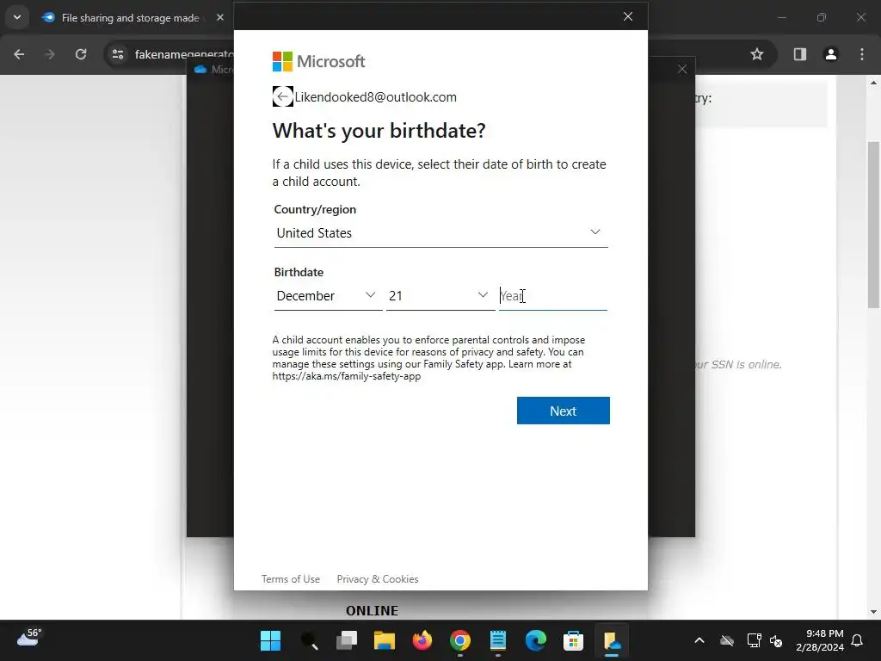Open the Privacy & Cookies link
This screenshot has width=881, height=661.
point(378,579)
